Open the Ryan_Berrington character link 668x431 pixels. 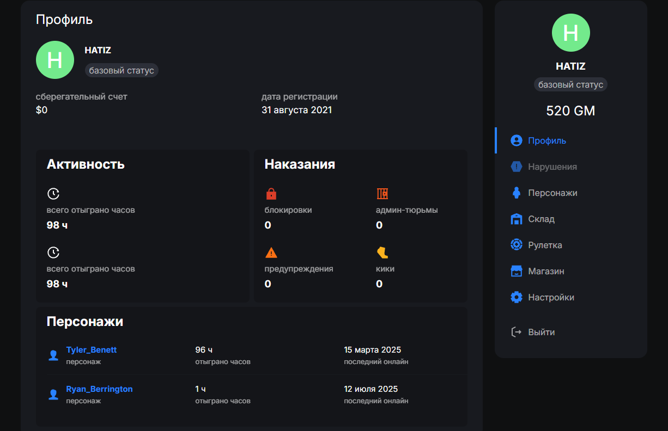tap(99, 389)
